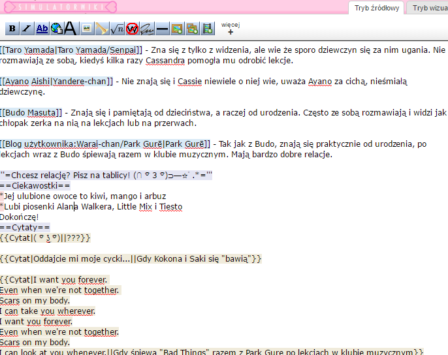Click the line 'I can take you wherever.'
Viewport: 448px width, 355px height.
[x=48, y=311]
